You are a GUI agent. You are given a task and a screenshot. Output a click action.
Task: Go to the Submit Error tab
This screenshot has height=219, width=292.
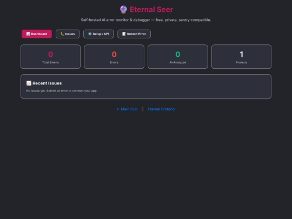(x=134, y=34)
